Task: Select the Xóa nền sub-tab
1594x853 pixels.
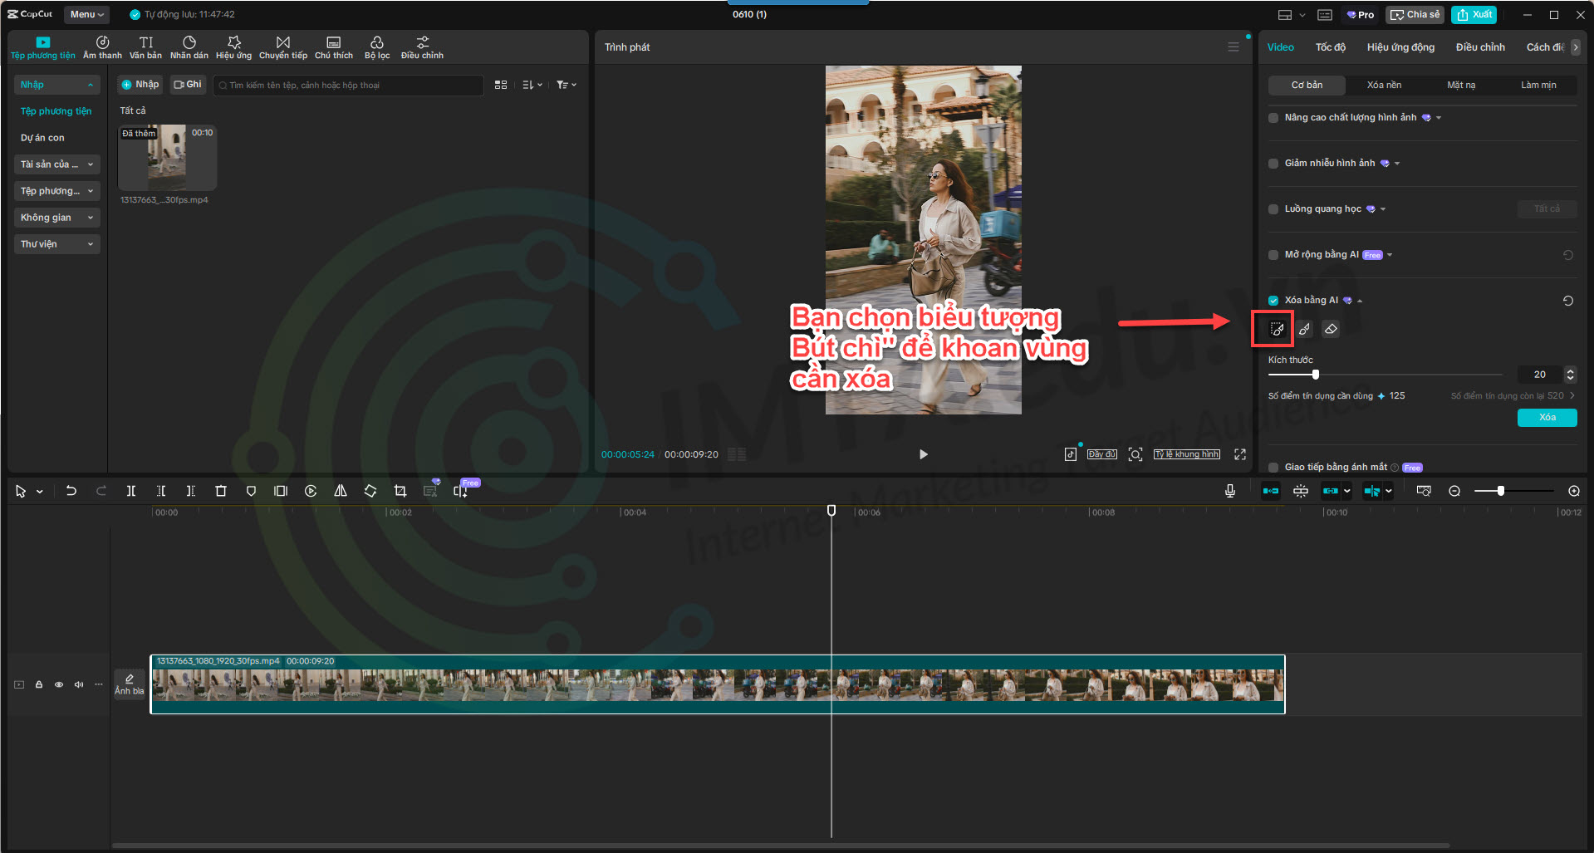Action: [1384, 85]
